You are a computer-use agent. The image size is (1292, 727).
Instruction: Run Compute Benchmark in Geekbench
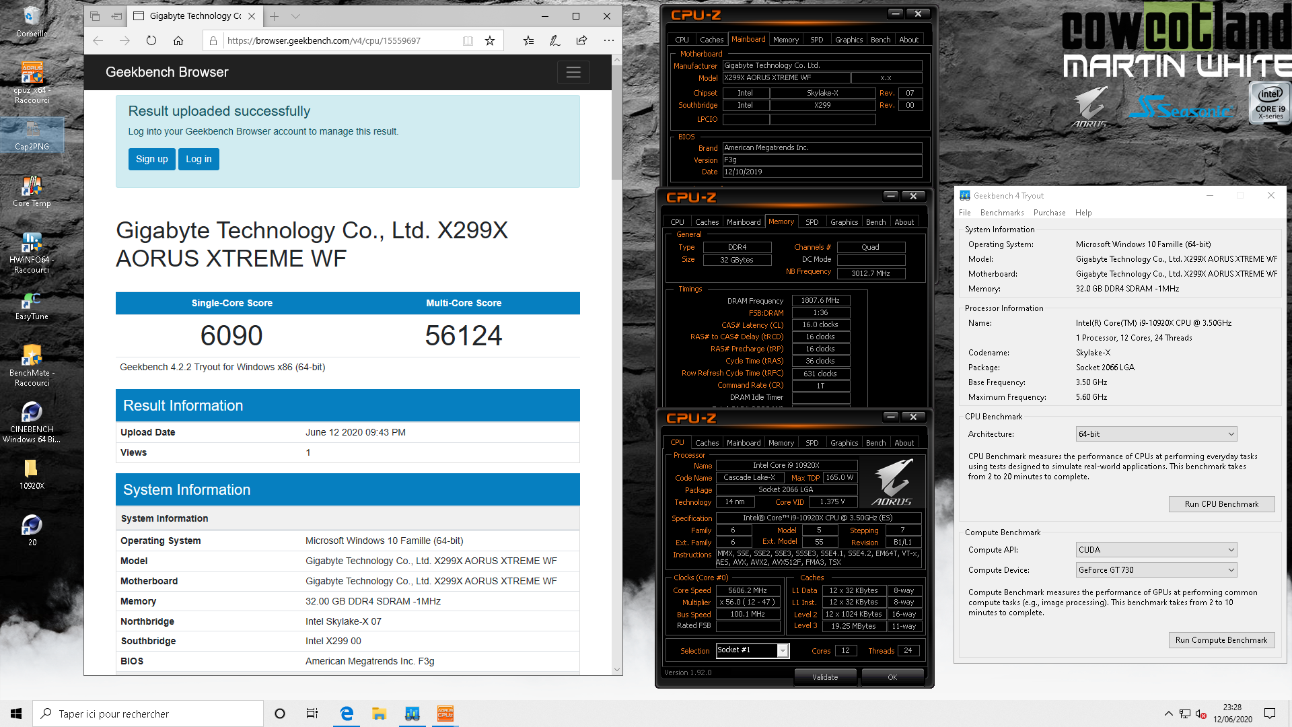click(x=1221, y=640)
